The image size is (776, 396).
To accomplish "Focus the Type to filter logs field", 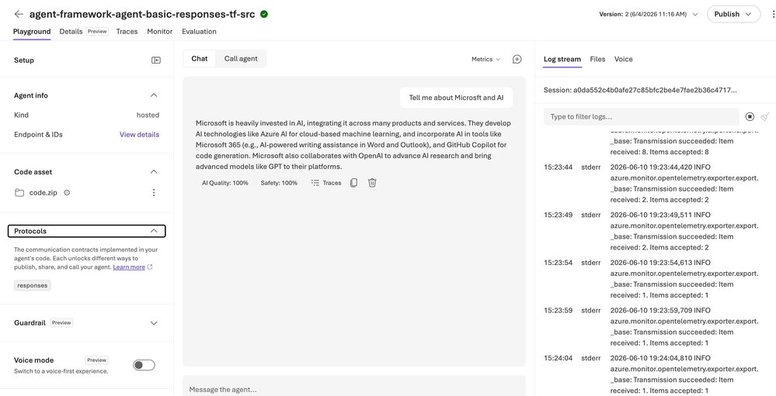I will (642, 116).
